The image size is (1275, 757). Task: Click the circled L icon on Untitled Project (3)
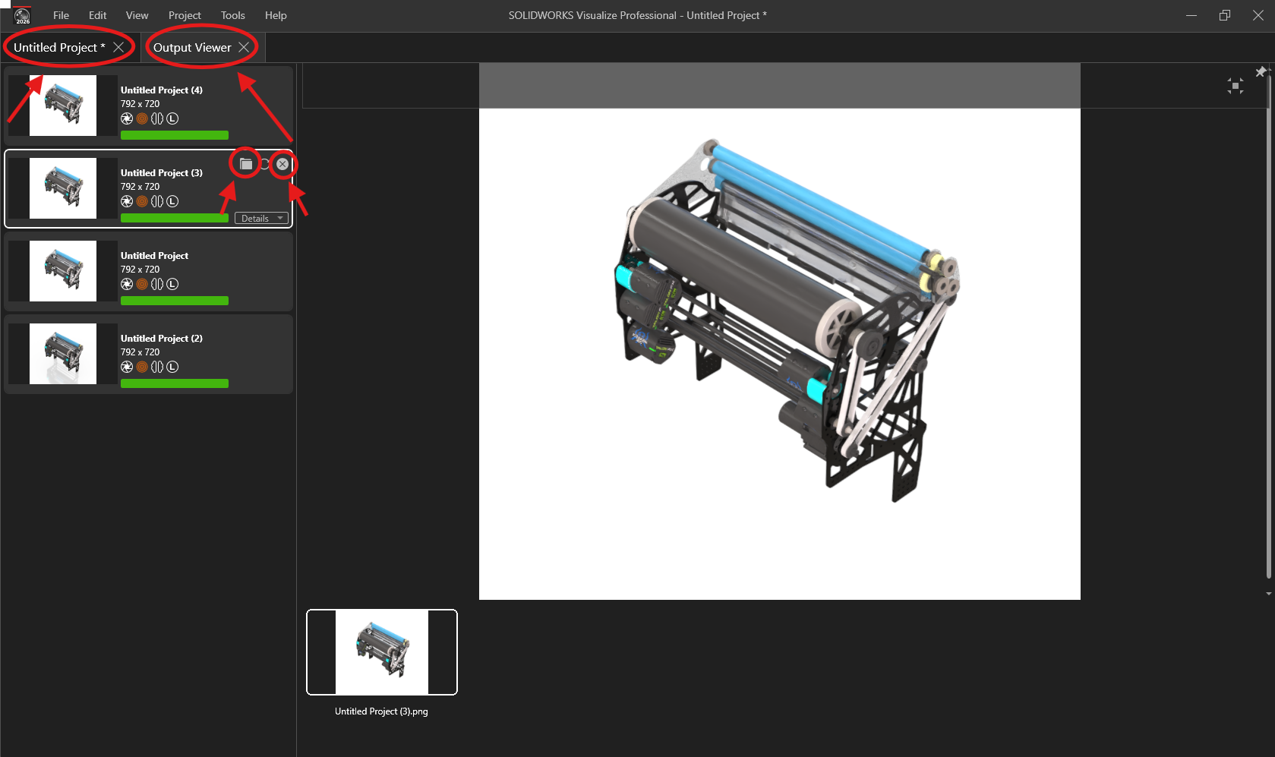coord(172,201)
